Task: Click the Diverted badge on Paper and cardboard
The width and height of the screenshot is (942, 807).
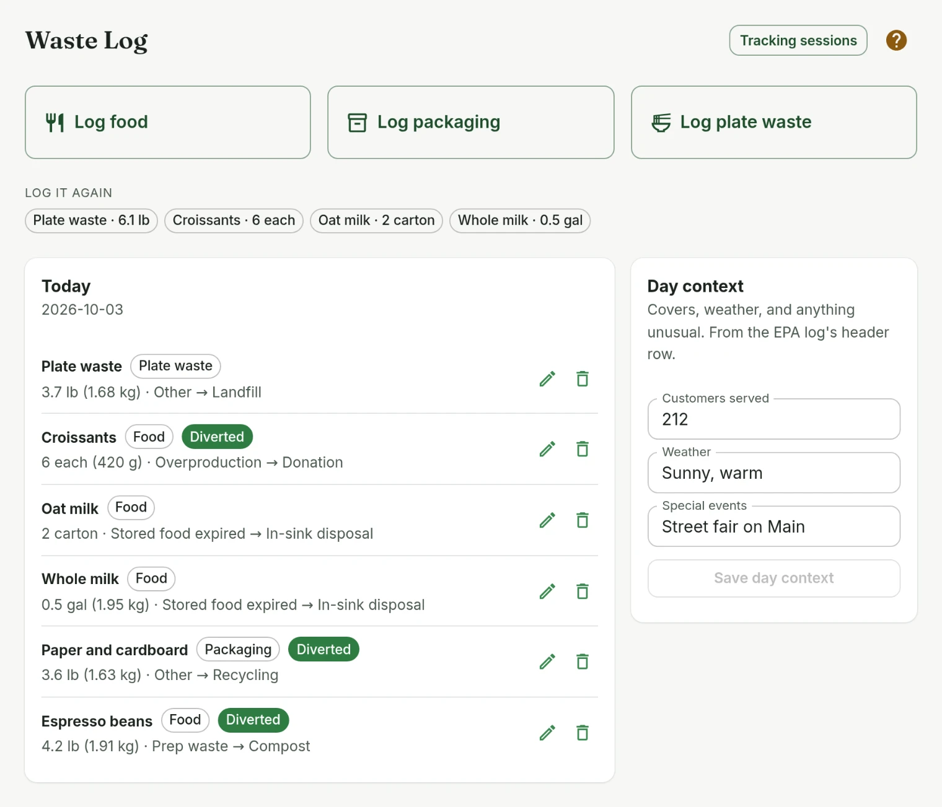Action: 324,649
